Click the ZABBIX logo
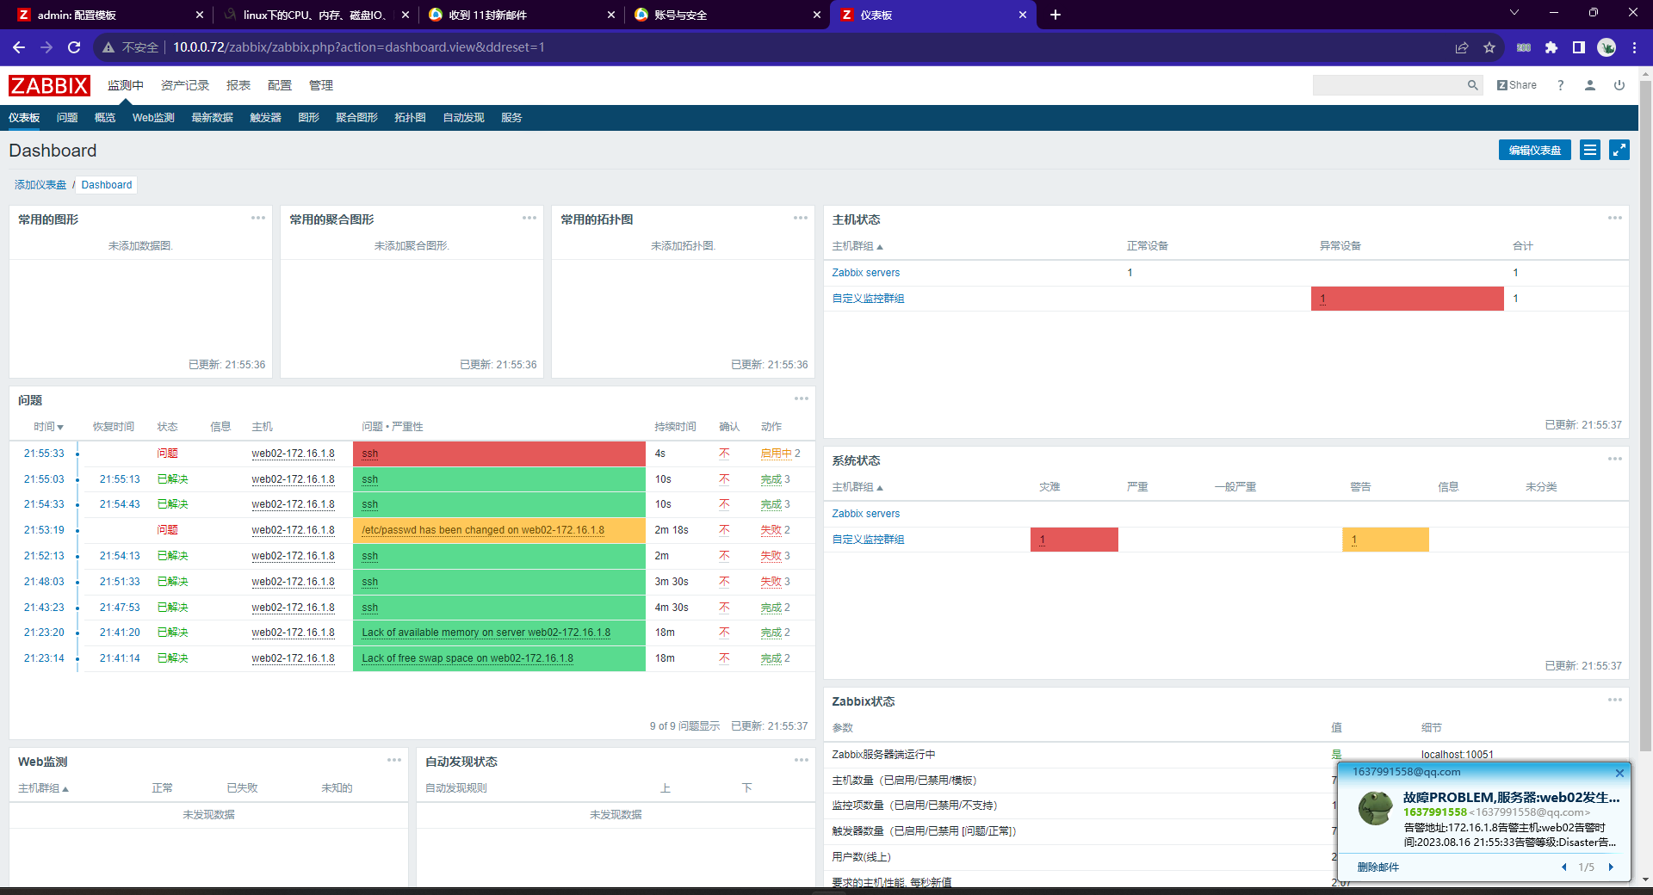Viewport: 1653px width, 895px height. pyautogui.click(x=49, y=85)
